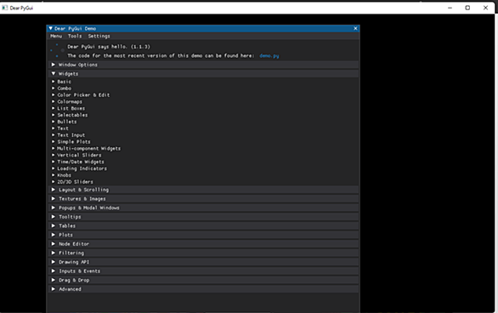Viewport: 498px width, 313px height.
Task: Close the Dear PyGui application window
Action: [x=485, y=8]
